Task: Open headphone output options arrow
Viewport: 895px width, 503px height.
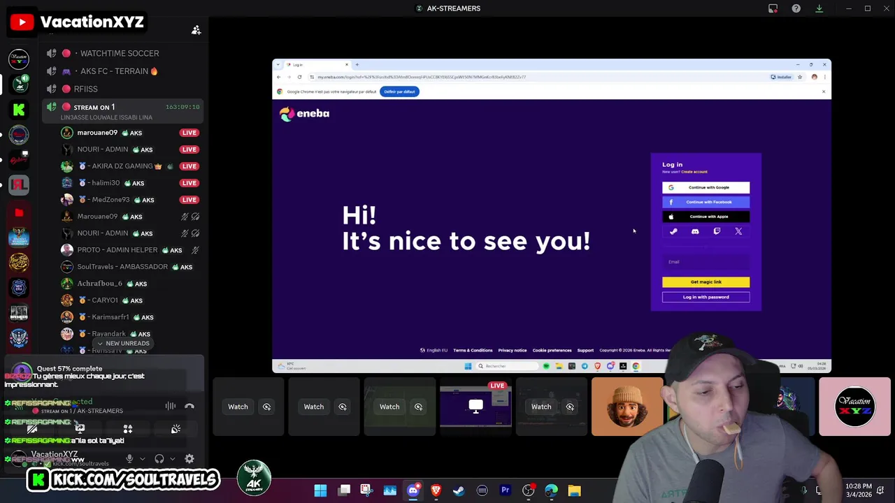Action: [172, 459]
